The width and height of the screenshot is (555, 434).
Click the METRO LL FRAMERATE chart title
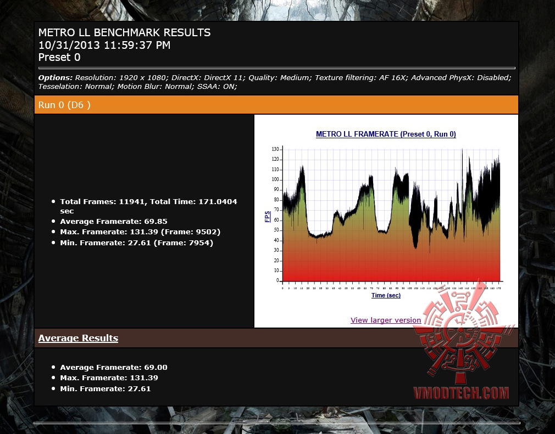(x=386, y=134)
